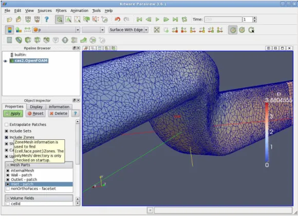Viewport: 298px width, 219px height.
Task: Open the Surface With Edge representation dropdown
Action: (128, 30)
